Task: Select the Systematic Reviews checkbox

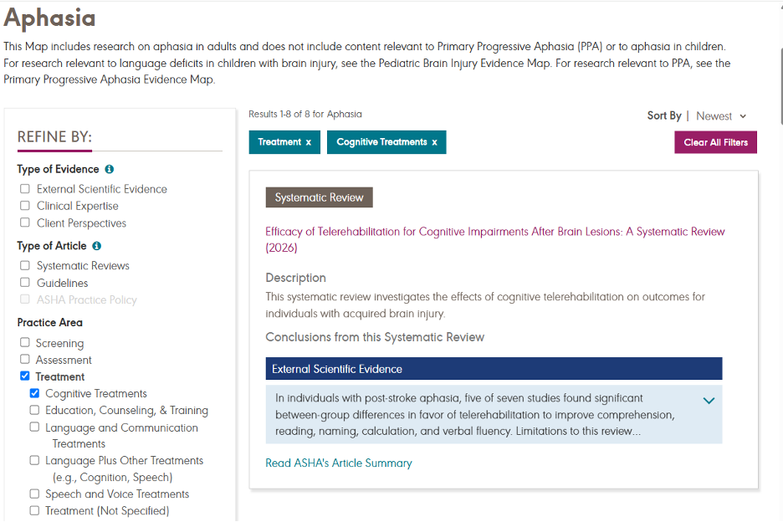Action: 24,265
